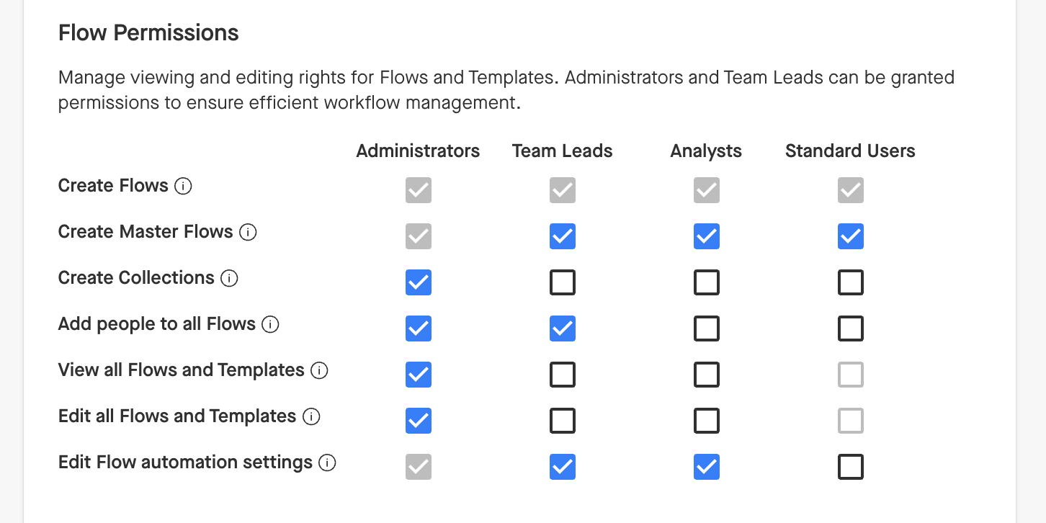
Task: Open info icon for View all Flows and Templates
Action: pyautogui.click(x=319, y=371)
